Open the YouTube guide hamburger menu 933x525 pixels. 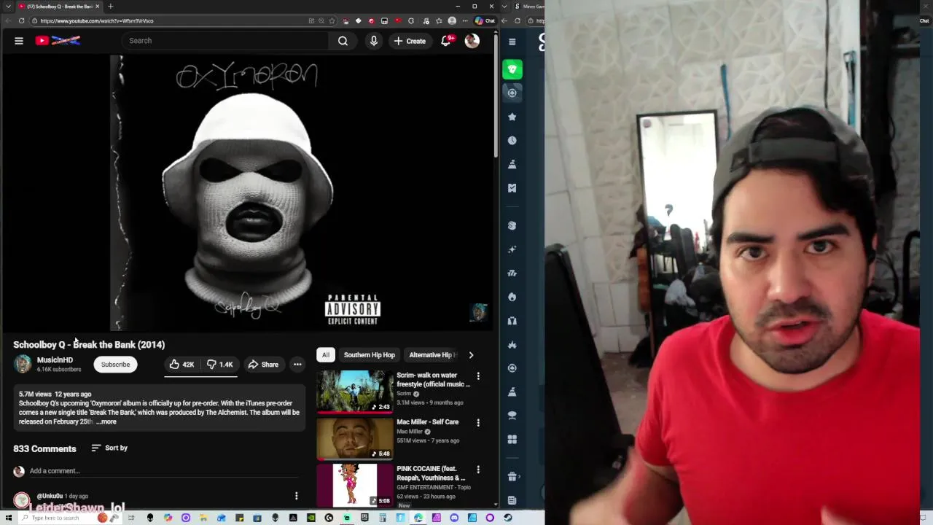click(x=19, y=41)
